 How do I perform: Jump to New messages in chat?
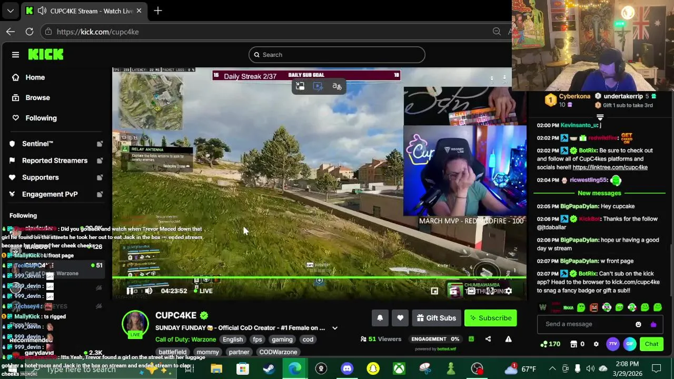point(599,193)
